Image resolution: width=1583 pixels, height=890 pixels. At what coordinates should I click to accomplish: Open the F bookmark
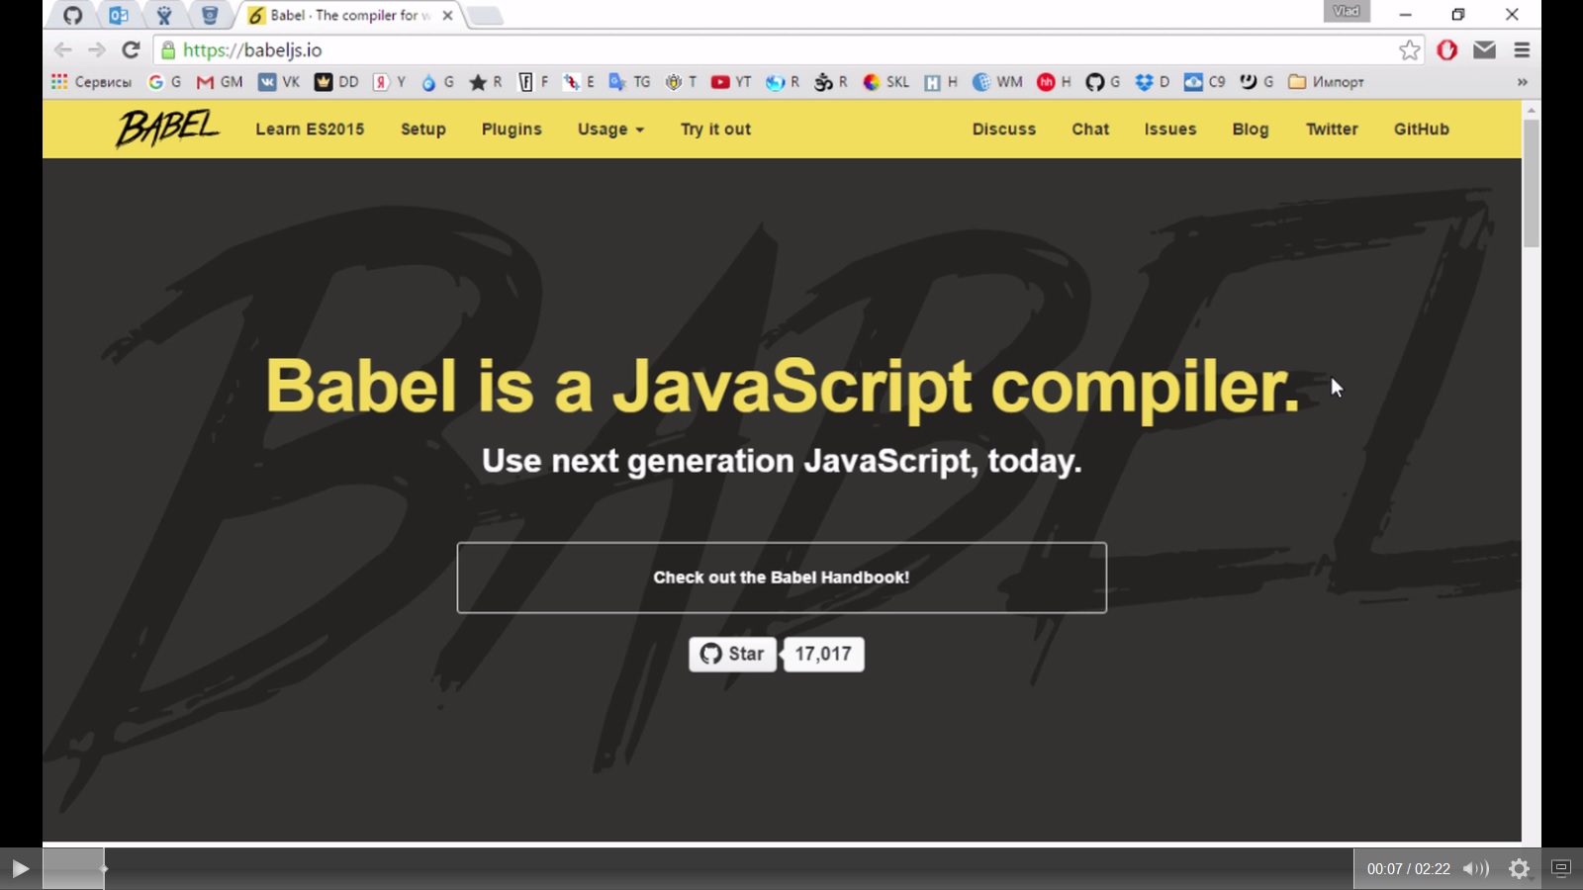click(533, 82)
